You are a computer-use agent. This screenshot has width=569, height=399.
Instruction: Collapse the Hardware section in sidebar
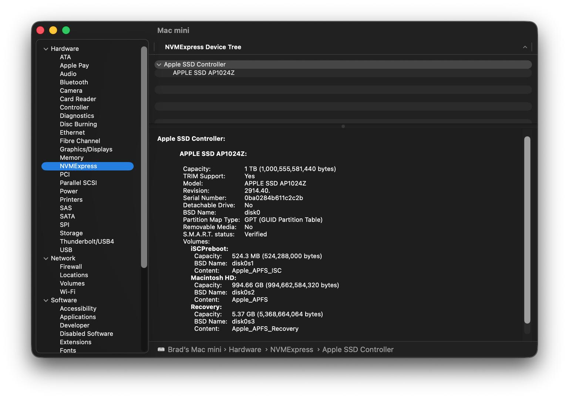click(x=46, y=49)
